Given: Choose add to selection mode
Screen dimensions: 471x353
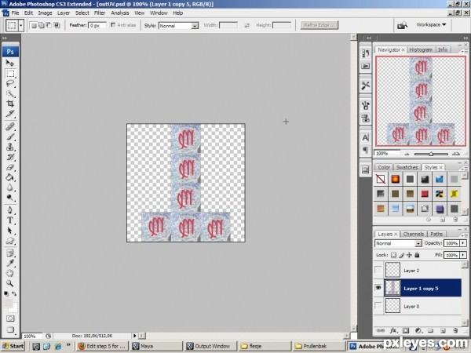Looking at the screenshot, I should point(41,26).
